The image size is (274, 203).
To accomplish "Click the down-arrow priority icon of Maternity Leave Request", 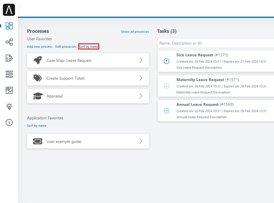I will click(166, 86).
